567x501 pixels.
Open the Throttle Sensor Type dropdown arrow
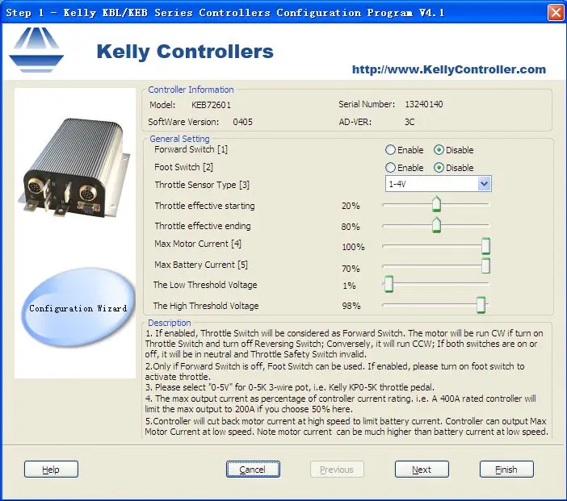click(x=484, y=184)
